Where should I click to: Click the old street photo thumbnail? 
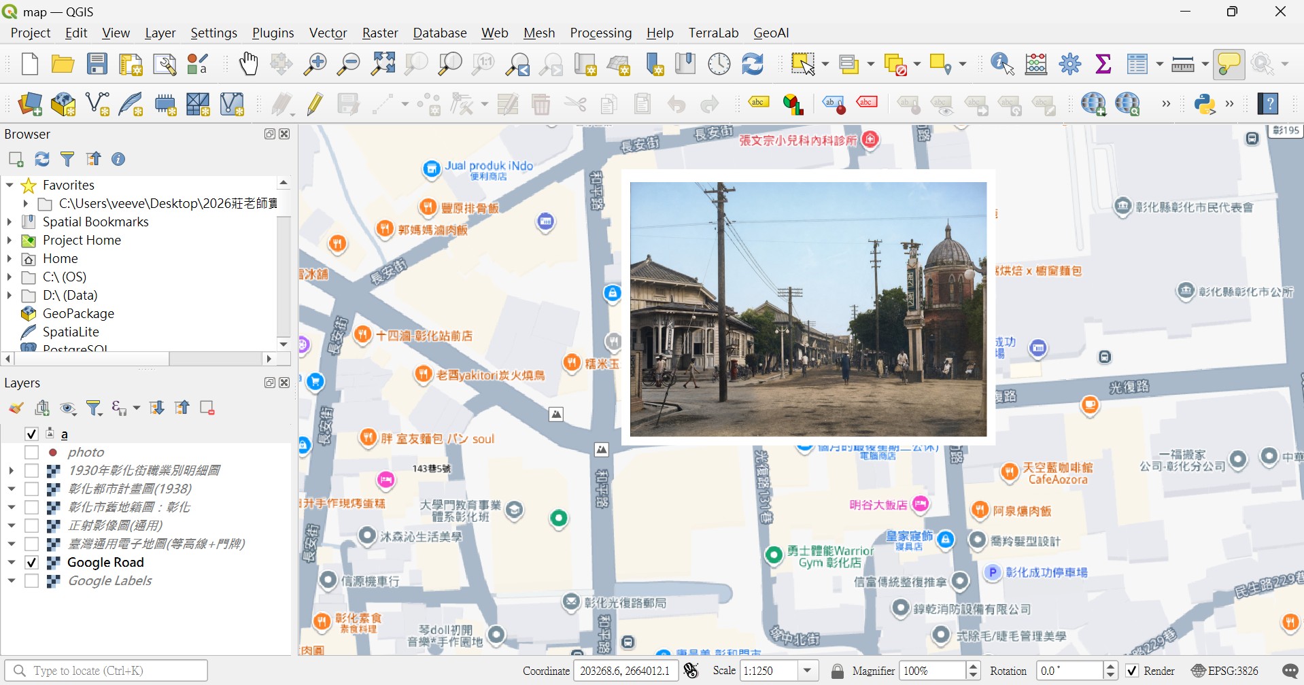808,309
